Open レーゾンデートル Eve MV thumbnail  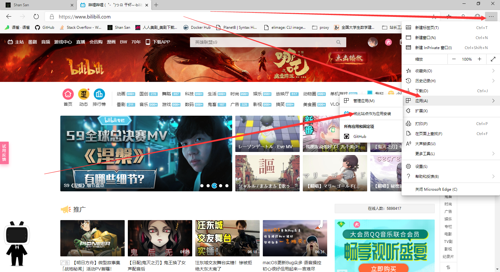(x=267, y=134)
